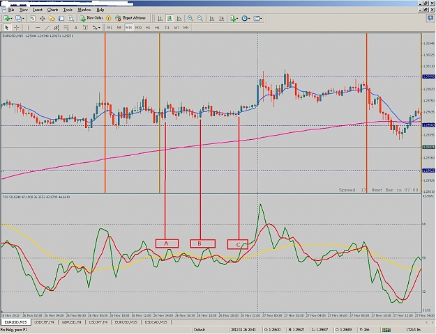Open the Help menu

point(100,10)
